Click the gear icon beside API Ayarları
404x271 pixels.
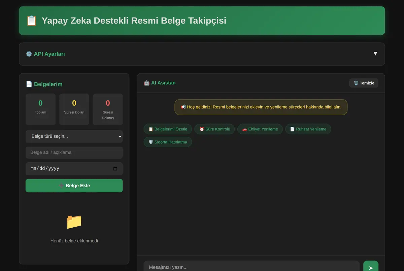tap(29, 54)
